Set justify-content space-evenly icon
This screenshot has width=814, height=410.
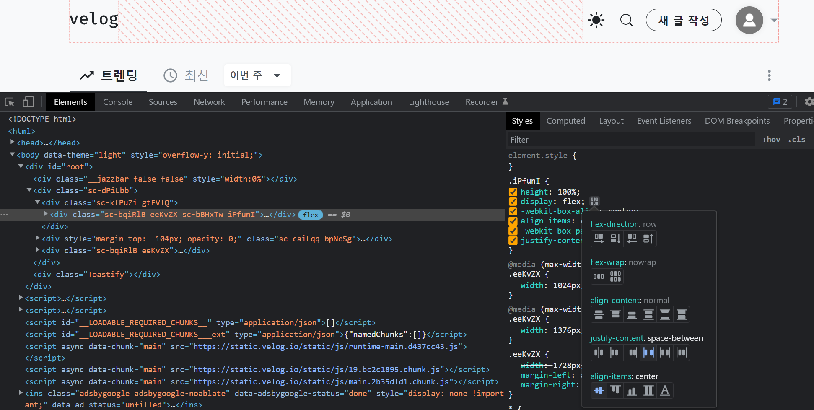pos(682,353)
